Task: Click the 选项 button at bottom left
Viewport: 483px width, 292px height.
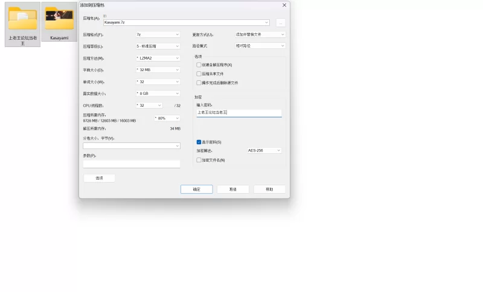Action: 99,178
